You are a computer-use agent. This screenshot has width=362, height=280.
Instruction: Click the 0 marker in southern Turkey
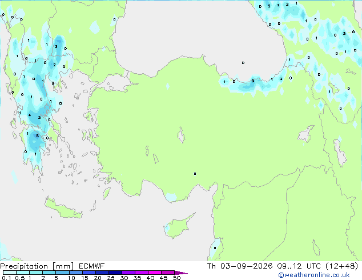[195, 174]
